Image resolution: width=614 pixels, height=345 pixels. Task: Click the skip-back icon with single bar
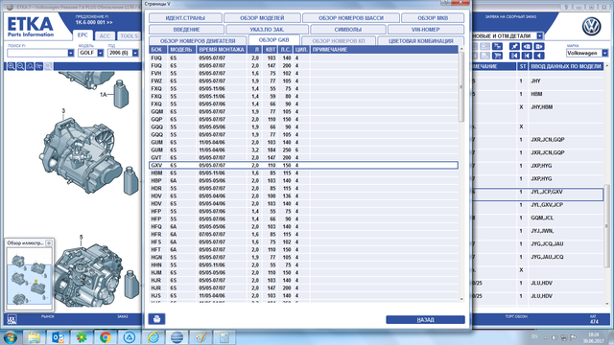coord(527,56)
